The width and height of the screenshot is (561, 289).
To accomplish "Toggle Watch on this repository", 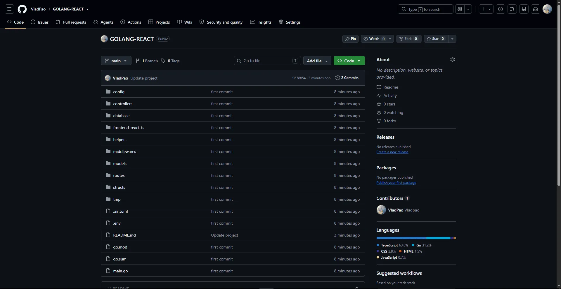I will [374, 39].
